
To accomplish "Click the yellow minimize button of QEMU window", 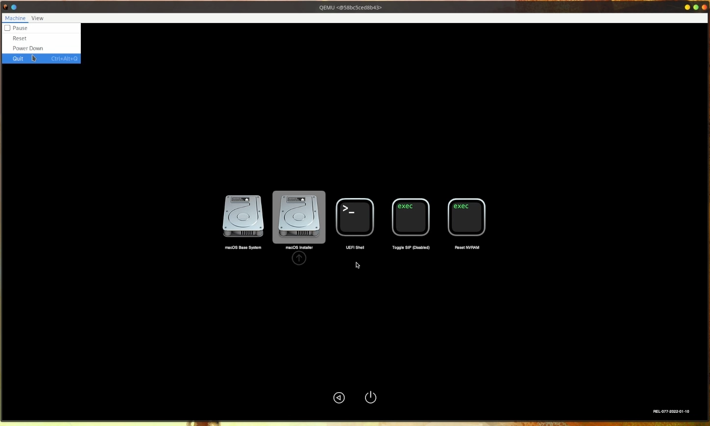I will (x=687, y=7).
